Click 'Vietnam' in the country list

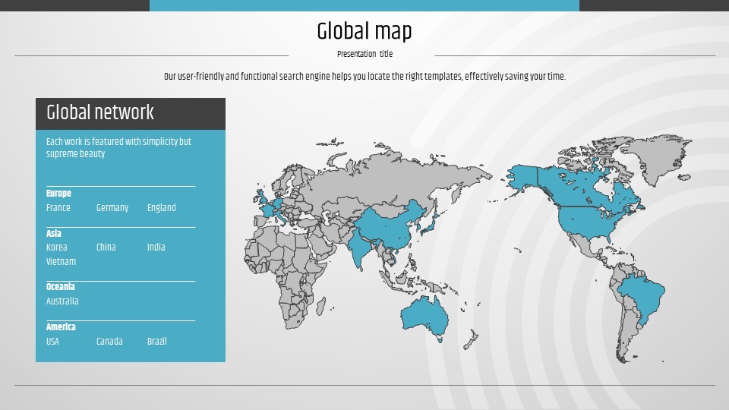click(61, 262)
